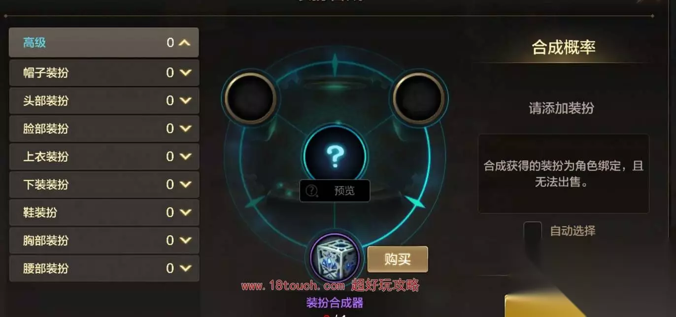Screen dimensions: 676x317
Task: Expand the 帽子装扮 list chevron
Action: pos(185,73)
